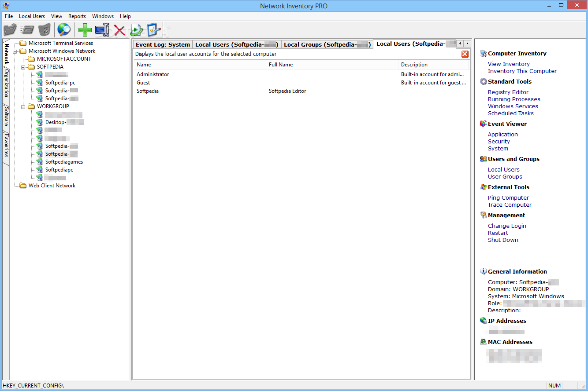588x391 pixels.
Task: Click the computer icon beside Softpediapc
Action: click(40, 170)
